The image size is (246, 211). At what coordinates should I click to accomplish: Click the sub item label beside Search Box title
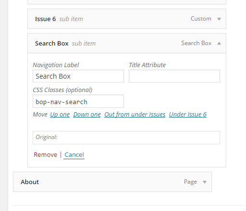pos(84,44)
